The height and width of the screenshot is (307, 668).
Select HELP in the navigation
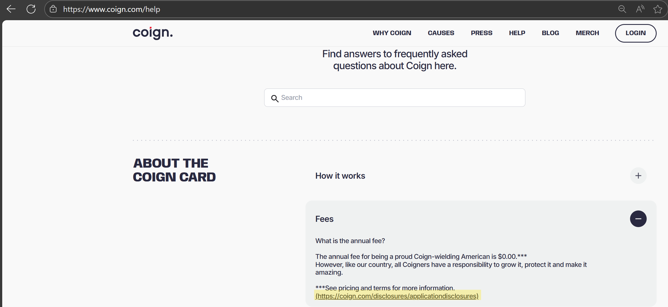click(x=517, y=33)
